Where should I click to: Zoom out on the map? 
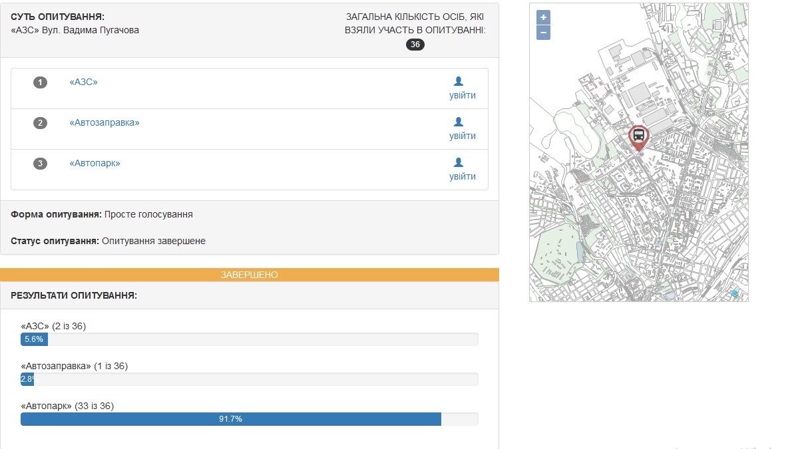coord(543,33)
